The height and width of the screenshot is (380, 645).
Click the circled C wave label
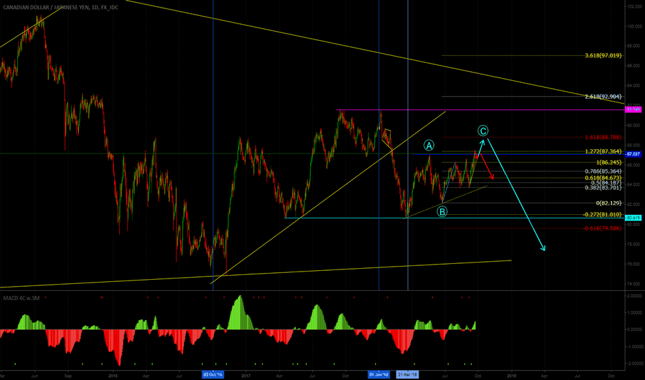pos(483,131)
